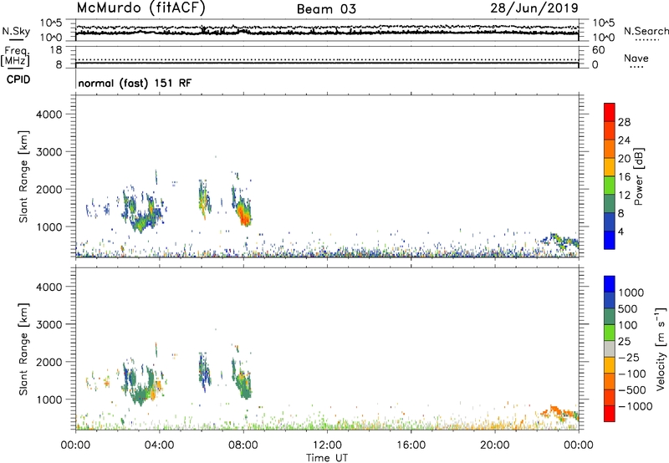This screenshot has height=463, width=669.
Task: Click the 20:00 time axis label
Action: (494, 445)
